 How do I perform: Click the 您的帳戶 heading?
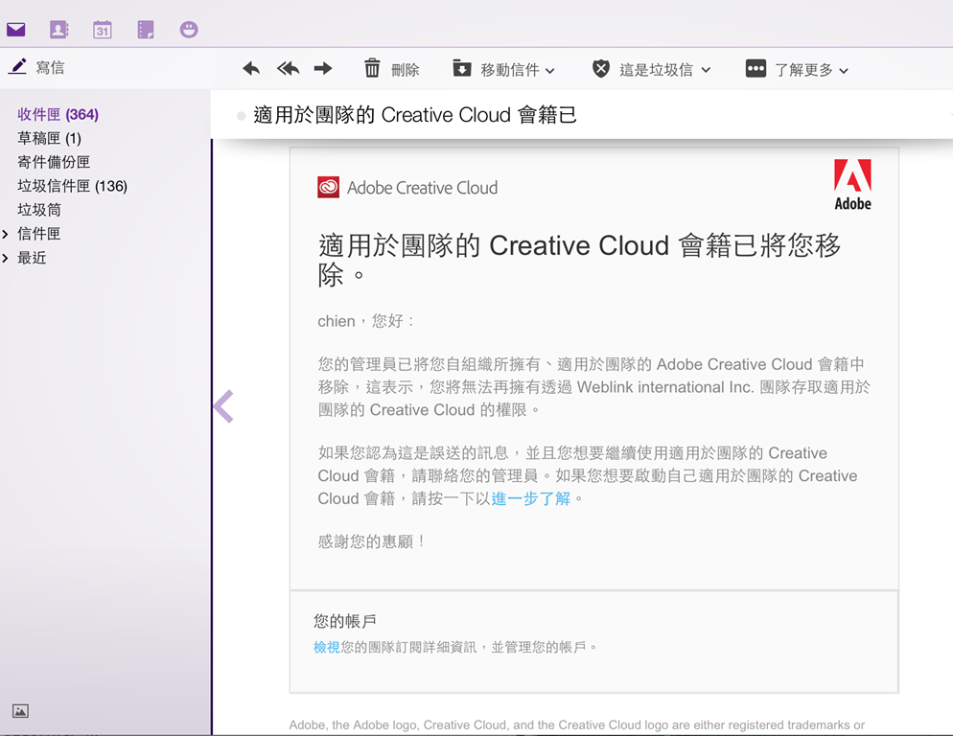pos(344,621)
